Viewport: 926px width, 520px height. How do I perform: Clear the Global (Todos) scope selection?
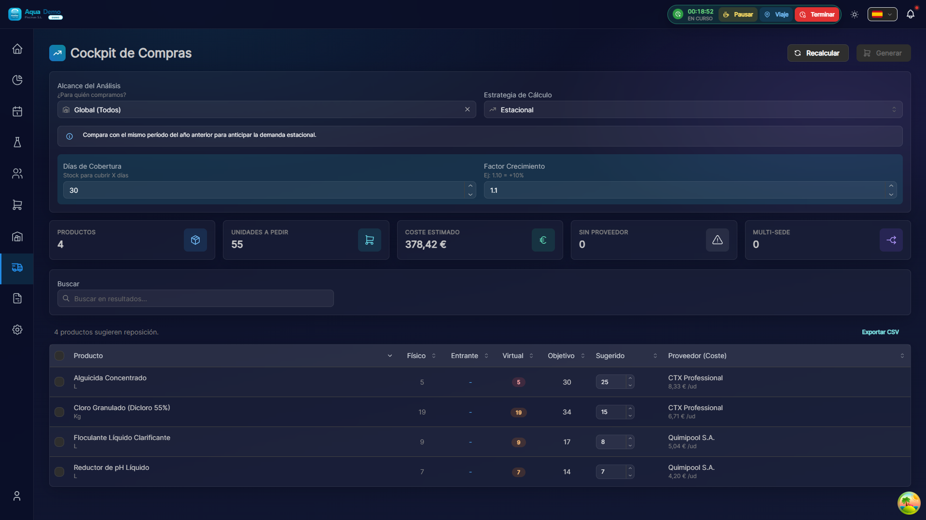[x=467, y=109]
